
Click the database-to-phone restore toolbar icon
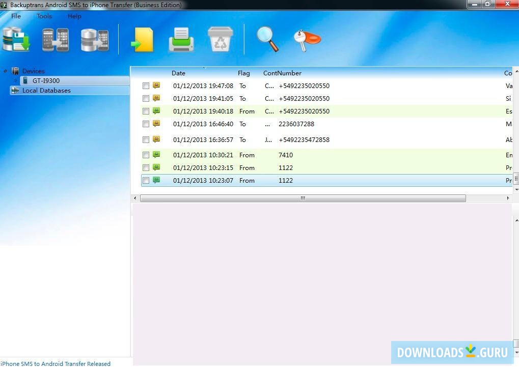95,40
